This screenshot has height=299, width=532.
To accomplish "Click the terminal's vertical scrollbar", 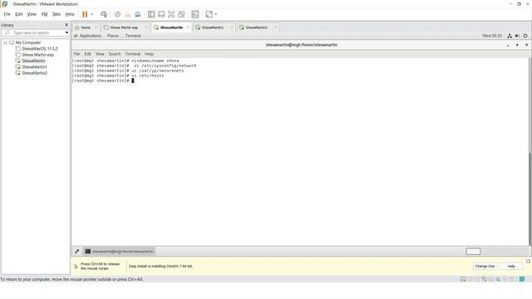I will (x=530, y=199).
